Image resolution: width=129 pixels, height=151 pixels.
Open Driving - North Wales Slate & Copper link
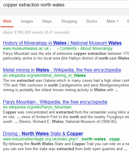(43, 134)
